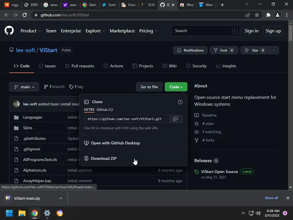Screen dimensions: 293x220
Task: Click the browser forward arrow
Action: tap(15, 15)
